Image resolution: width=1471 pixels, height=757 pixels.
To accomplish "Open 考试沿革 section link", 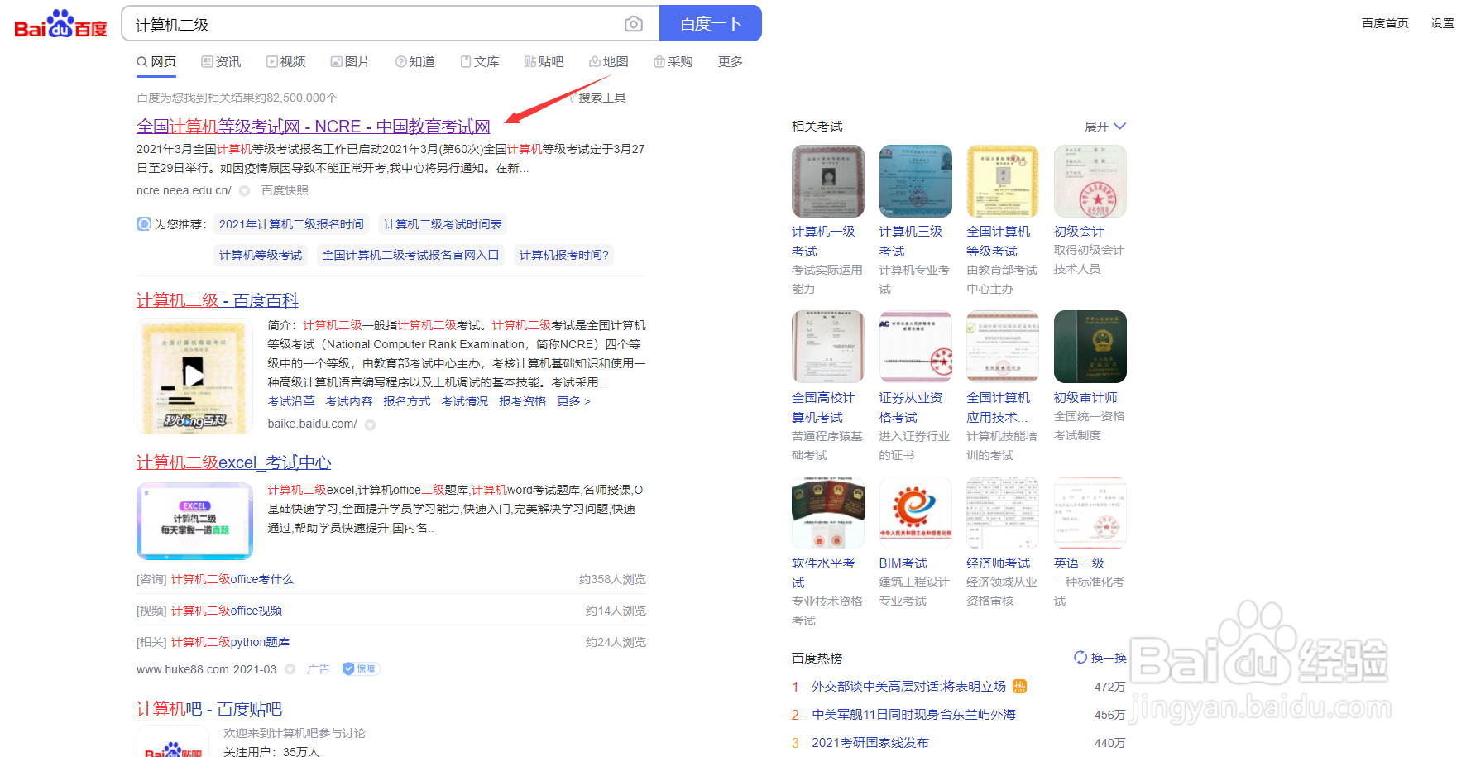I will tap(291, 401).
